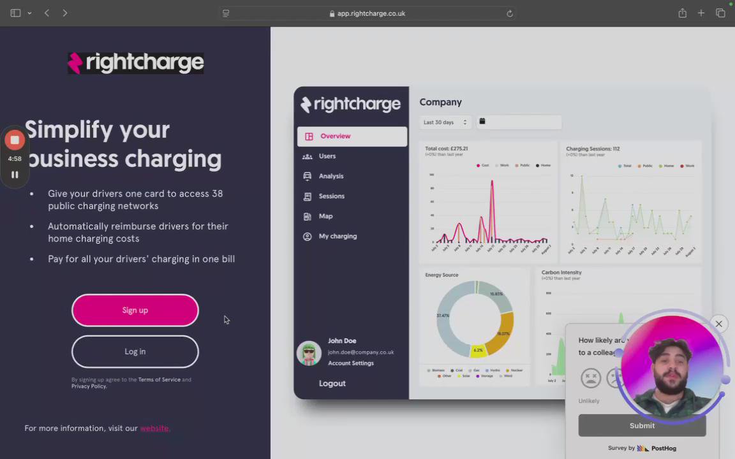Click the Safari share icon
This screenshot has height=459, width=735.
(683, 13)
